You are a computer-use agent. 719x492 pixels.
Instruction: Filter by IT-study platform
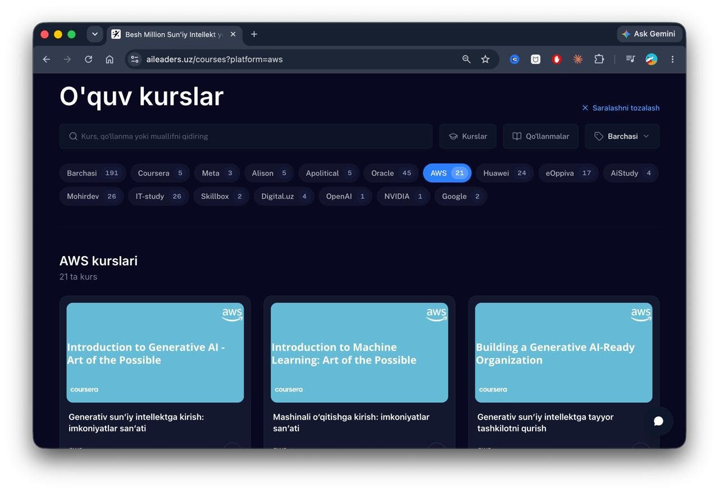coord(158,197)
